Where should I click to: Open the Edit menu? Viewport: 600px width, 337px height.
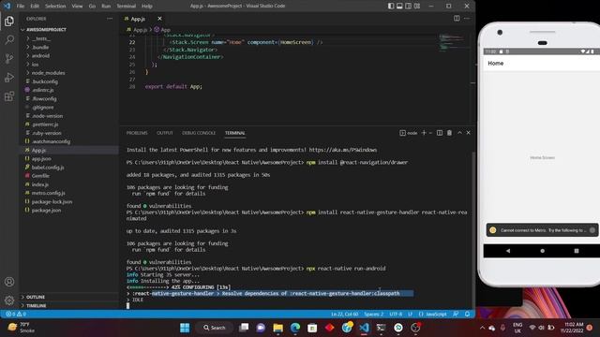(35, 7)
